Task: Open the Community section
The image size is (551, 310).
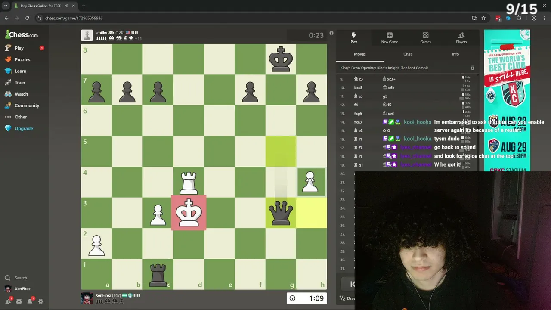Action: point(27,105)
